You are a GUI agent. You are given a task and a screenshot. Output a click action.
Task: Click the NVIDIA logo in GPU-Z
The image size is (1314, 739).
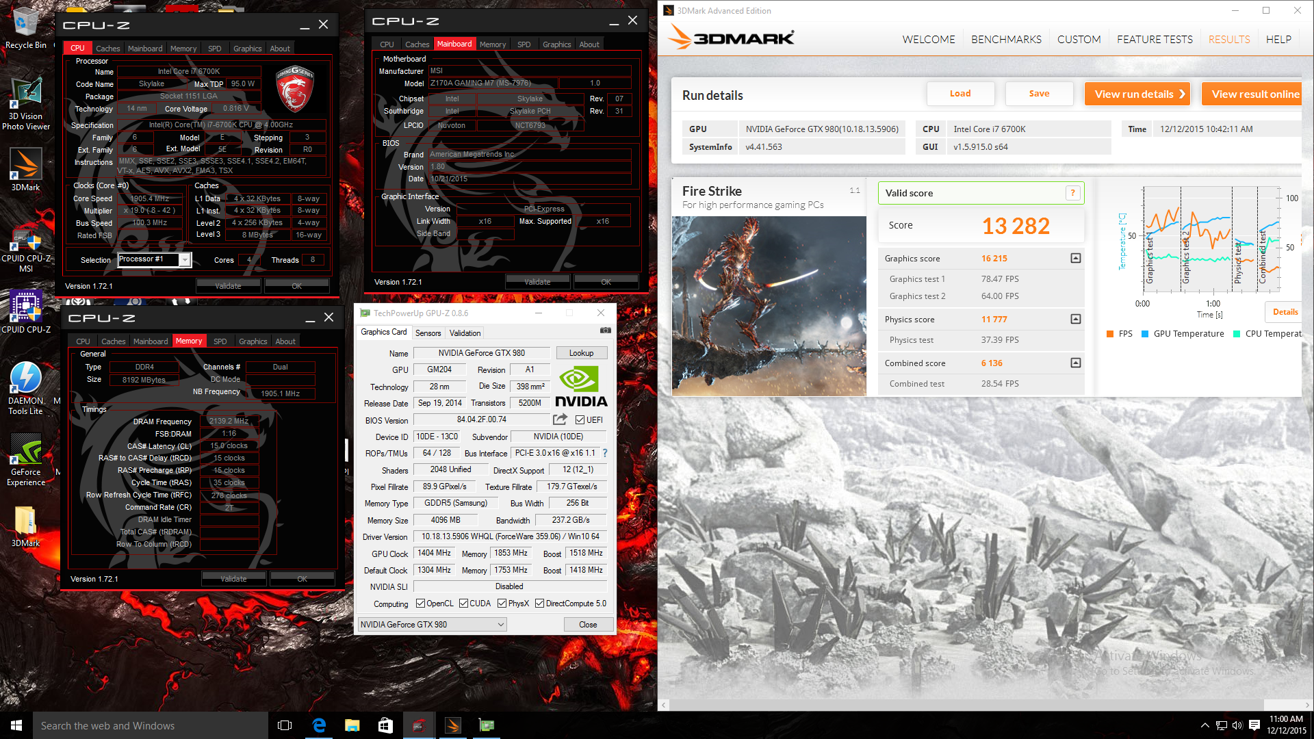tap(580, 387)
